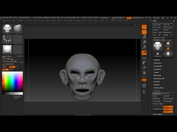177x132 pixels.
Task: Toggle the first orange MaskByFeature option
Action: pos(168,107)
